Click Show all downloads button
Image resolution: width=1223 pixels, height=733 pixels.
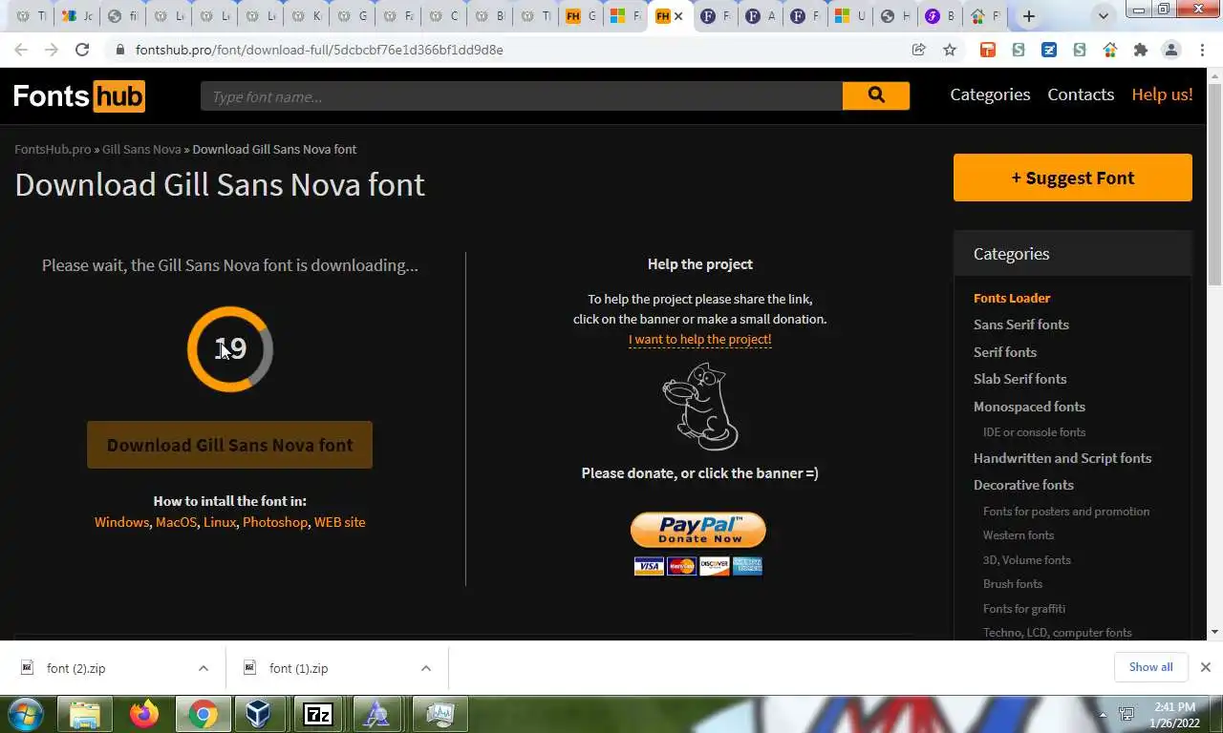1150,667
